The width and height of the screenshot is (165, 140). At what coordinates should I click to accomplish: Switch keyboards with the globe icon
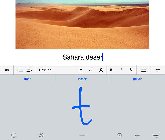41,135
